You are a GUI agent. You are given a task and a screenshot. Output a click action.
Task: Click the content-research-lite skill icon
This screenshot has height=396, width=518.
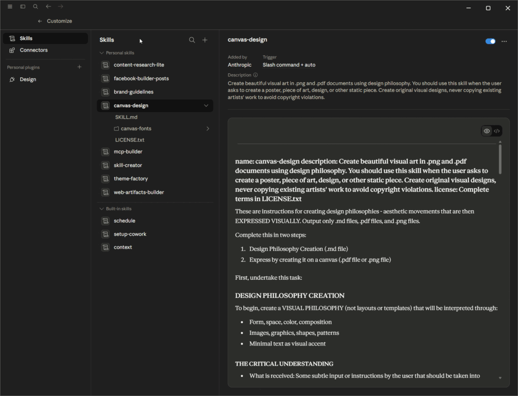105,65
